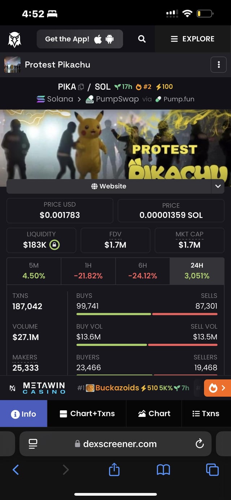This screenshot has width=231, height=500.
Task: Click the DEX Screener owl logo
Action: (15, 39)
